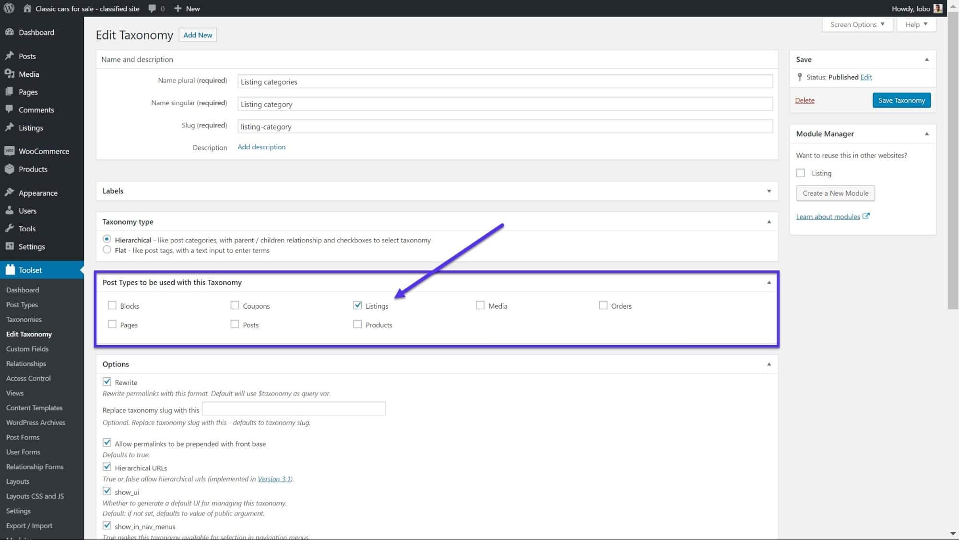Click the Replace taxonomy slug input field
The width and height of the screenshot is (959, 540).
(x=295, y=409)
